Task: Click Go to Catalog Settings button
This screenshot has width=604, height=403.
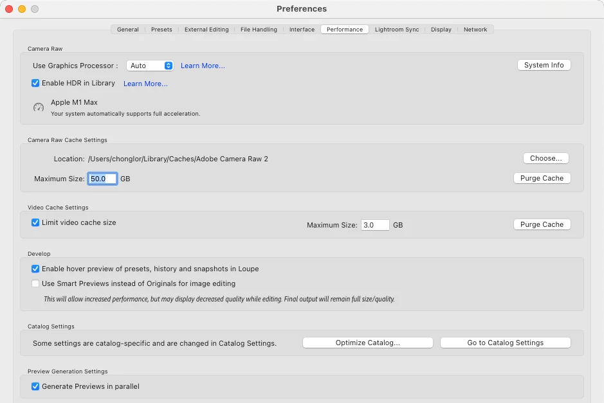Action: [506, 343]
